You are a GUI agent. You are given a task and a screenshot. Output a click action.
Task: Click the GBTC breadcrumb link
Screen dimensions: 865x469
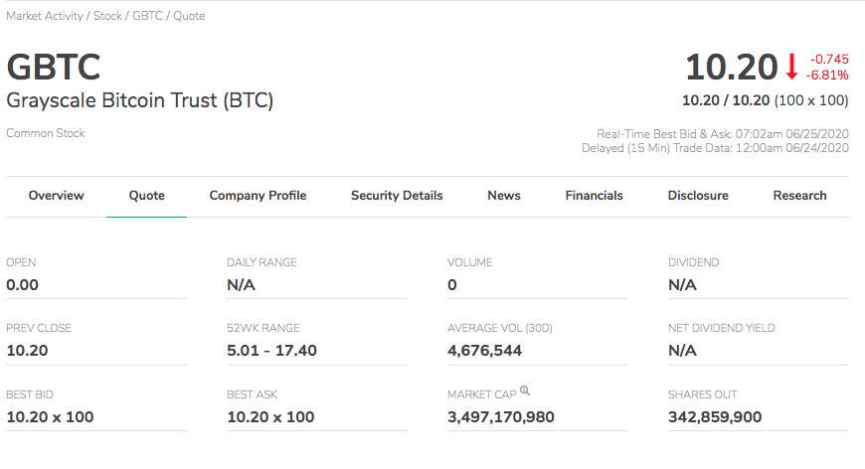point(147,16)
